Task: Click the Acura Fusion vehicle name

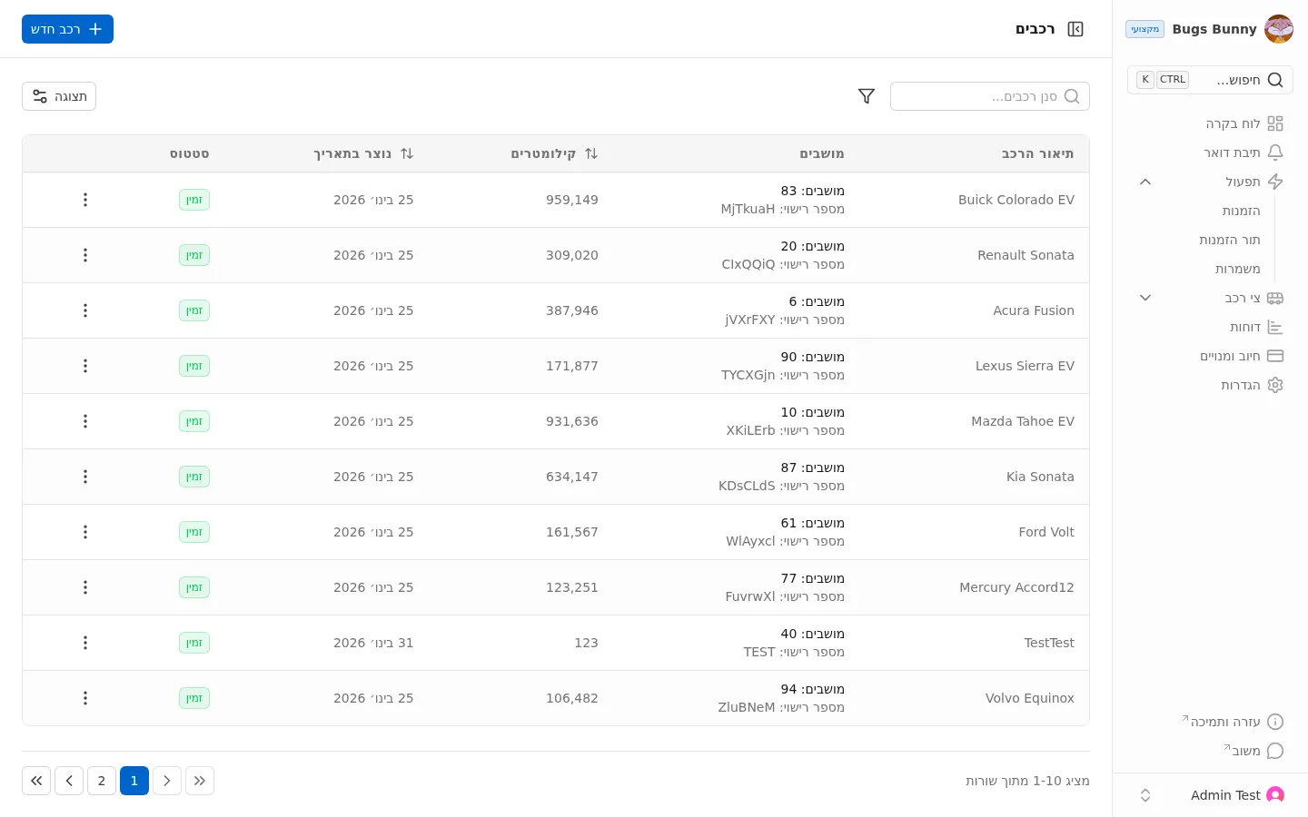Action: click(1034, 310)
